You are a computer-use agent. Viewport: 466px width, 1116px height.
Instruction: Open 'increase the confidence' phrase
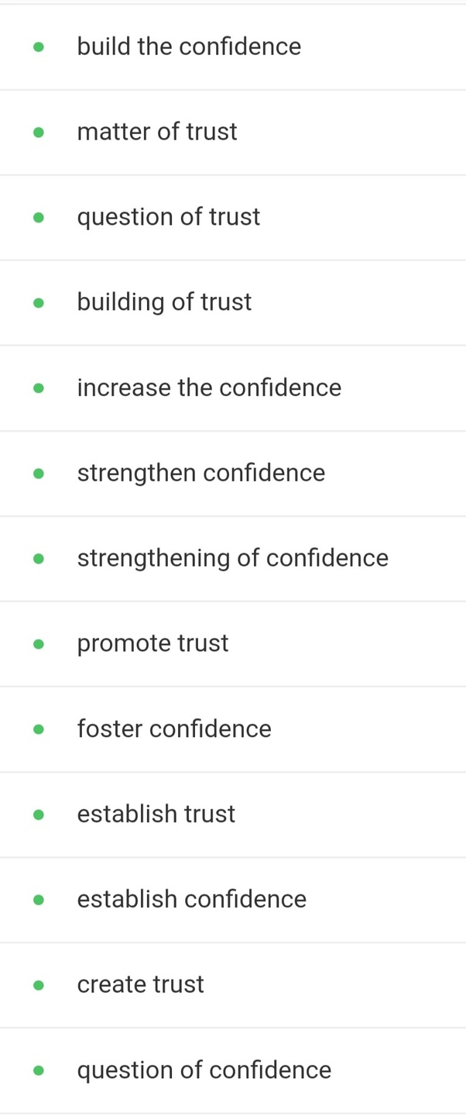209,387
